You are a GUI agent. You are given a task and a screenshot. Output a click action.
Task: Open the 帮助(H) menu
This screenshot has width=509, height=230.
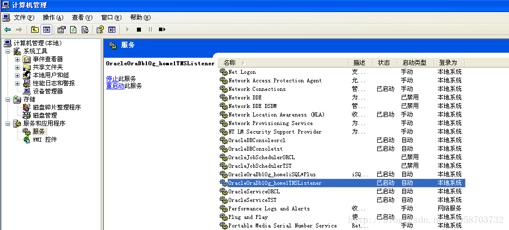pyautogui.click(x=140, y=18)
